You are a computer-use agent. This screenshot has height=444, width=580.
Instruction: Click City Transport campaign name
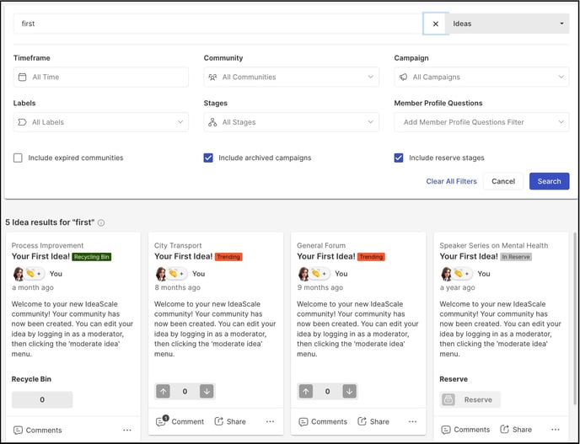(178, 245)
